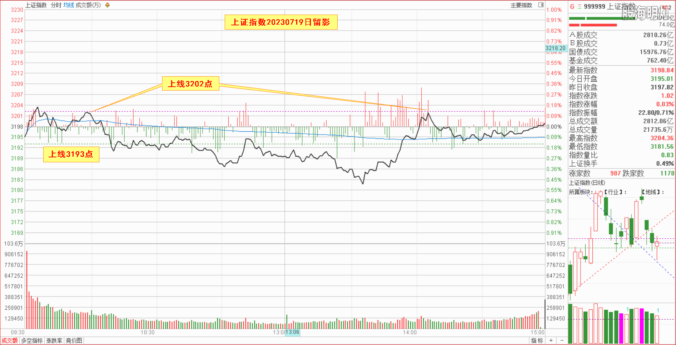Click the 跌家数 count 1178
The height and width of the screenshot is (345, 676).
click(667, 173)
